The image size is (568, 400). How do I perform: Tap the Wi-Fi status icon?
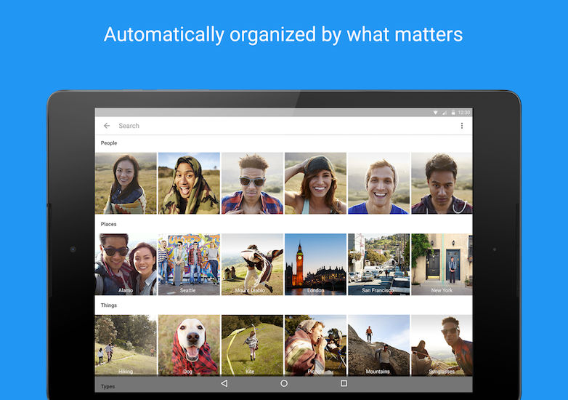tap(435, 113)
